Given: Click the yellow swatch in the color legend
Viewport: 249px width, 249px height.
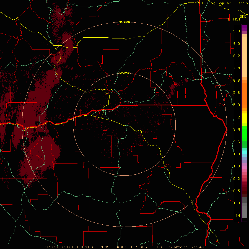Looking at the screenshot, I should [244, 118].
